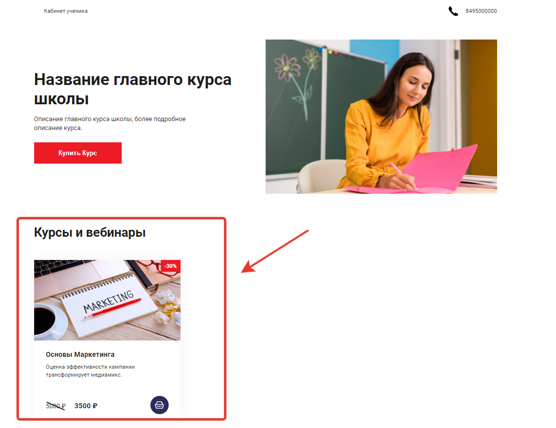Click the main course description paragraph
The width and height of the screenshot is (556, 428).
[110, 123]
